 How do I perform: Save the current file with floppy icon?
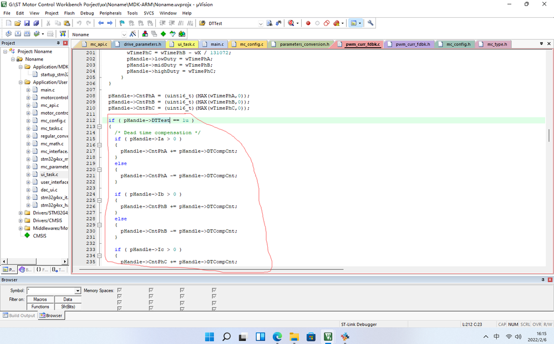click(x=27, y=23)
